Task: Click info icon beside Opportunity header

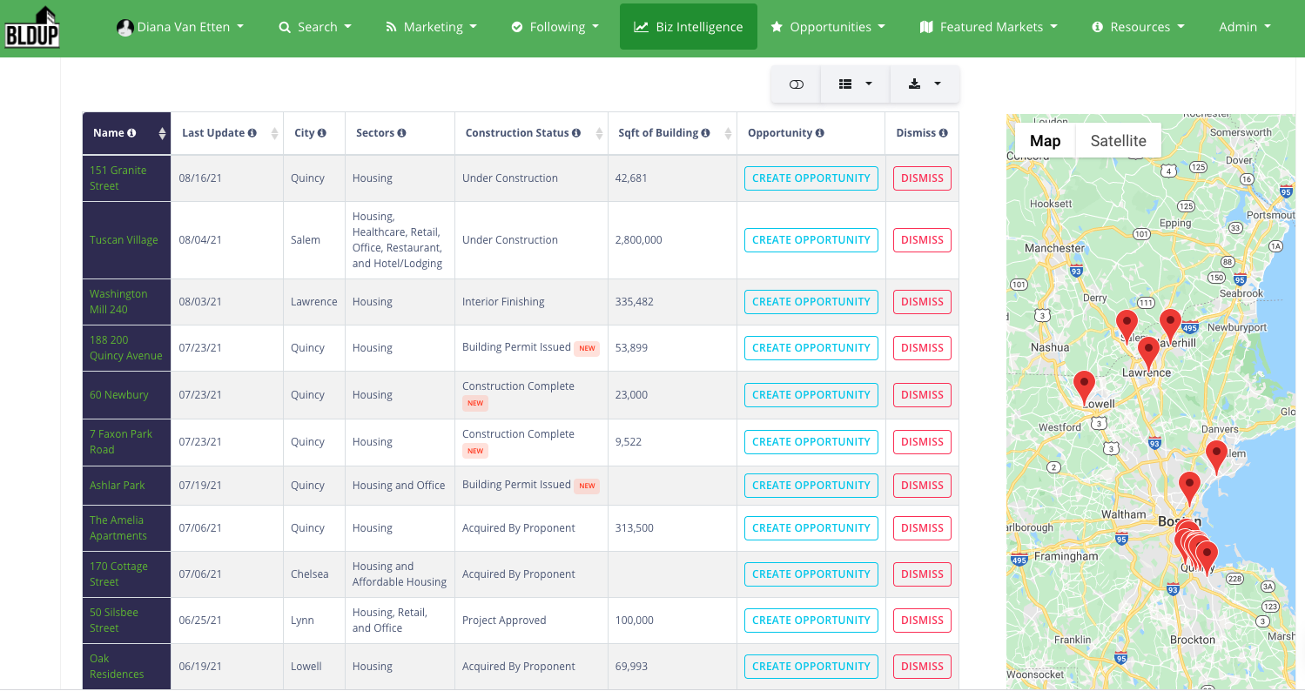Action: (820, 133)
